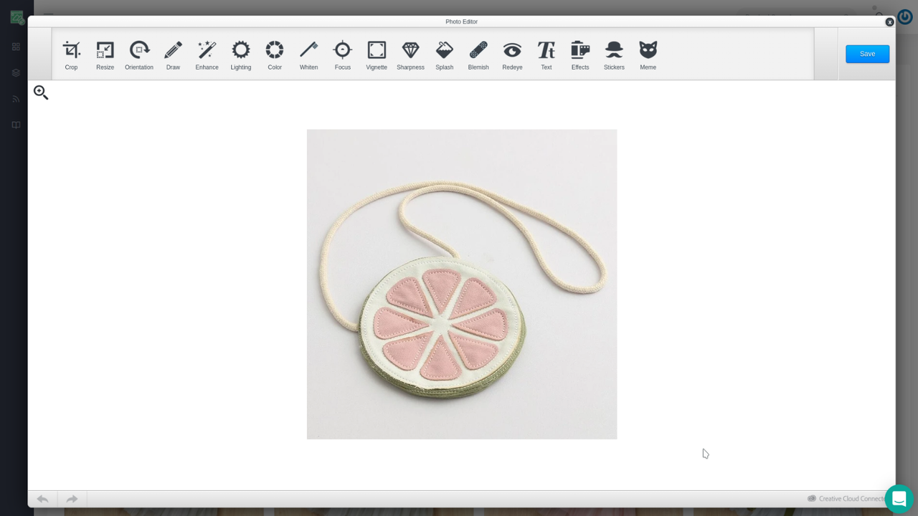This screenshot has height=516, width=918.
Task: Select the Focus tool
Action: point(343,55)
